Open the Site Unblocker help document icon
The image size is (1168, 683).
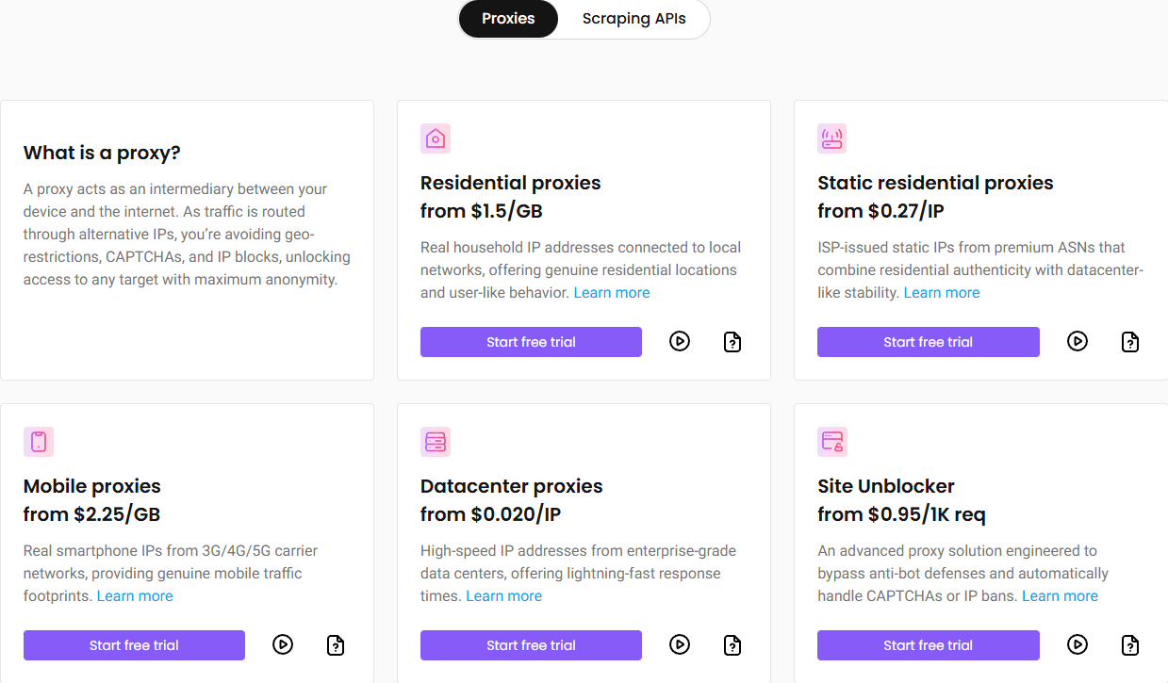1130,645
